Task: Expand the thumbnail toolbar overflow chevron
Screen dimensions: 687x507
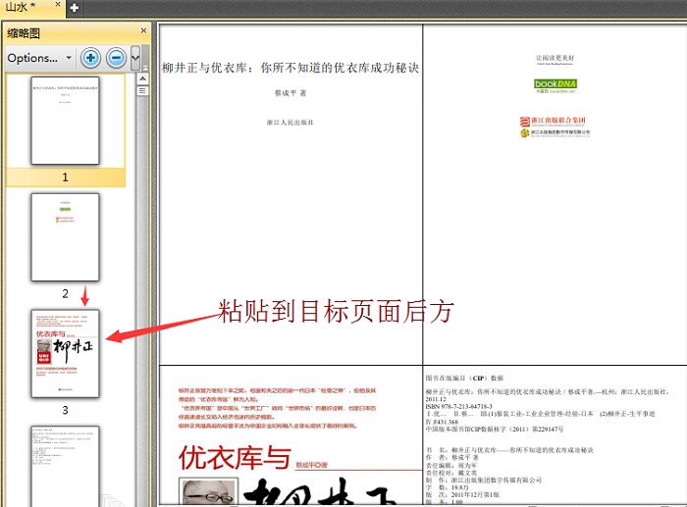Action: click(135, 58)
